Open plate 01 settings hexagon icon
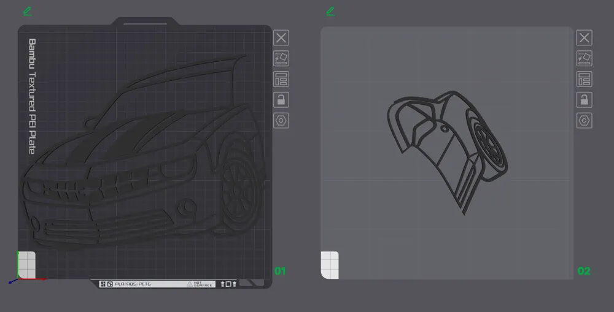 coord(281,120)
